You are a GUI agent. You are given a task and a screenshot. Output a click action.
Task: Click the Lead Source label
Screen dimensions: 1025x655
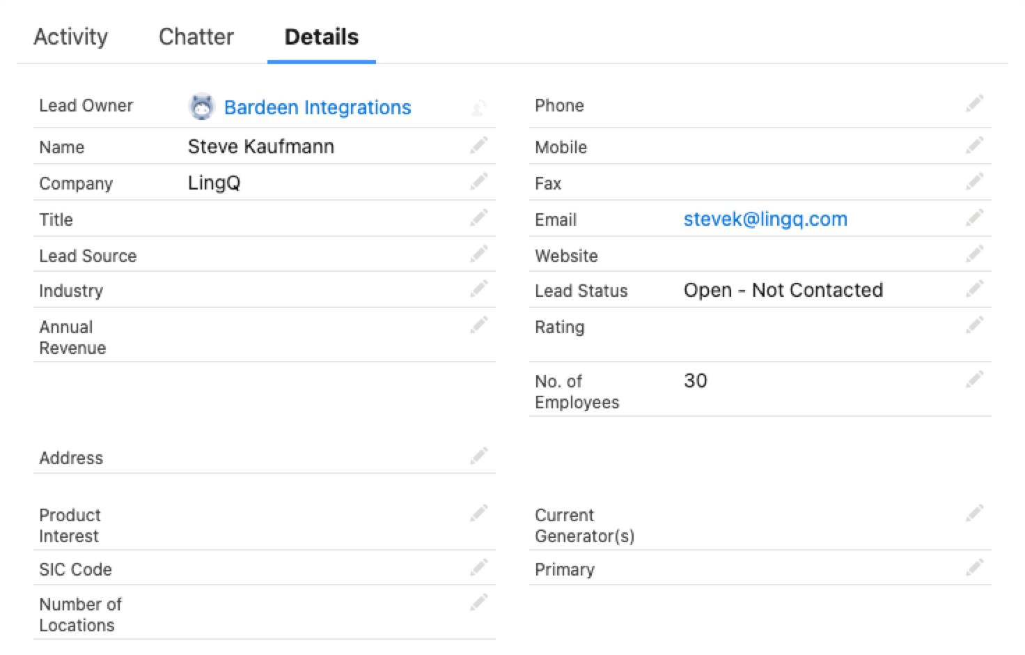tap(88, 256)
